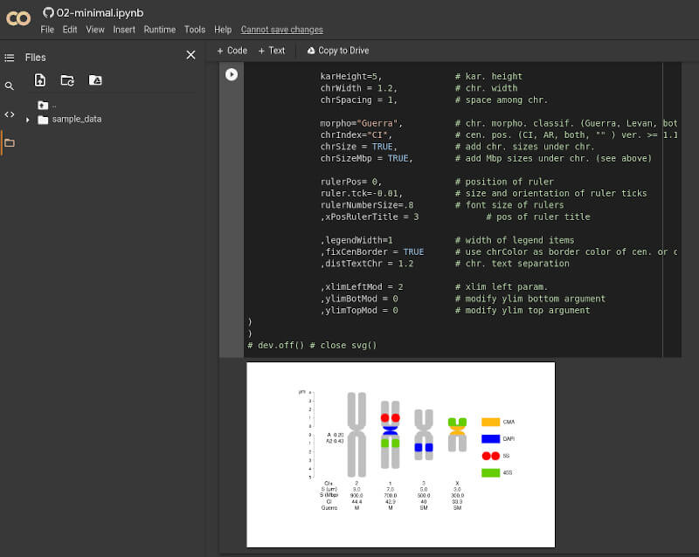Add a new Code cell

[x=232, y=51]
